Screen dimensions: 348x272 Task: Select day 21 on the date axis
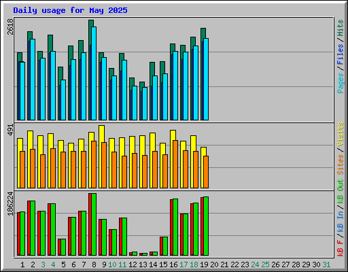coord(224,265)
